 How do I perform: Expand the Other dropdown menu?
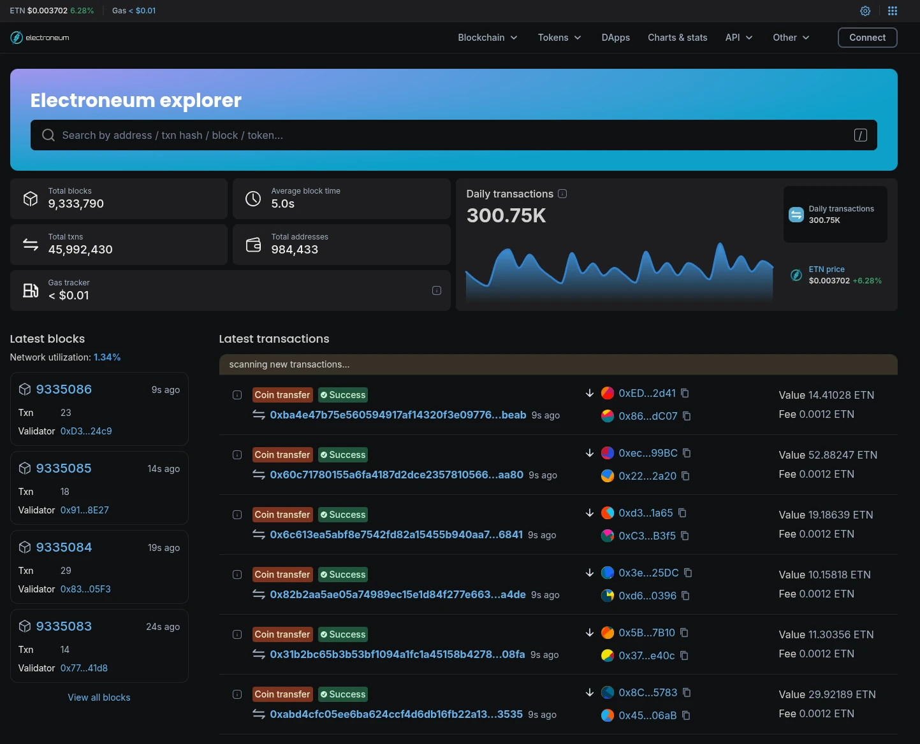(791, 38)
